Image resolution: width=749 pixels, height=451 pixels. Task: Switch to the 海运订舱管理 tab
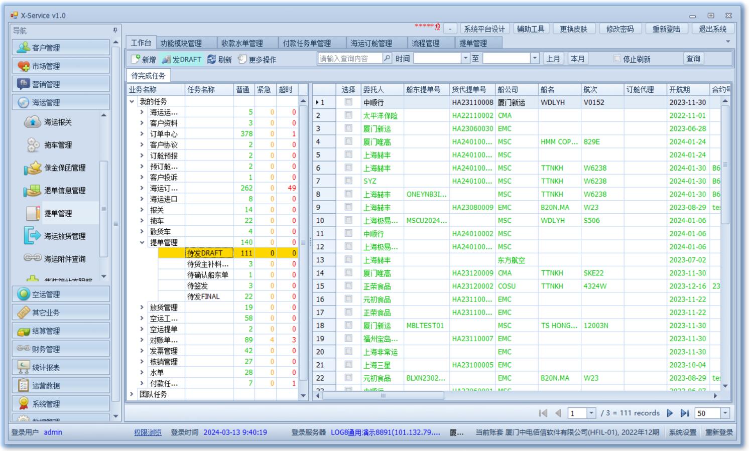click(x=371, y=43)
